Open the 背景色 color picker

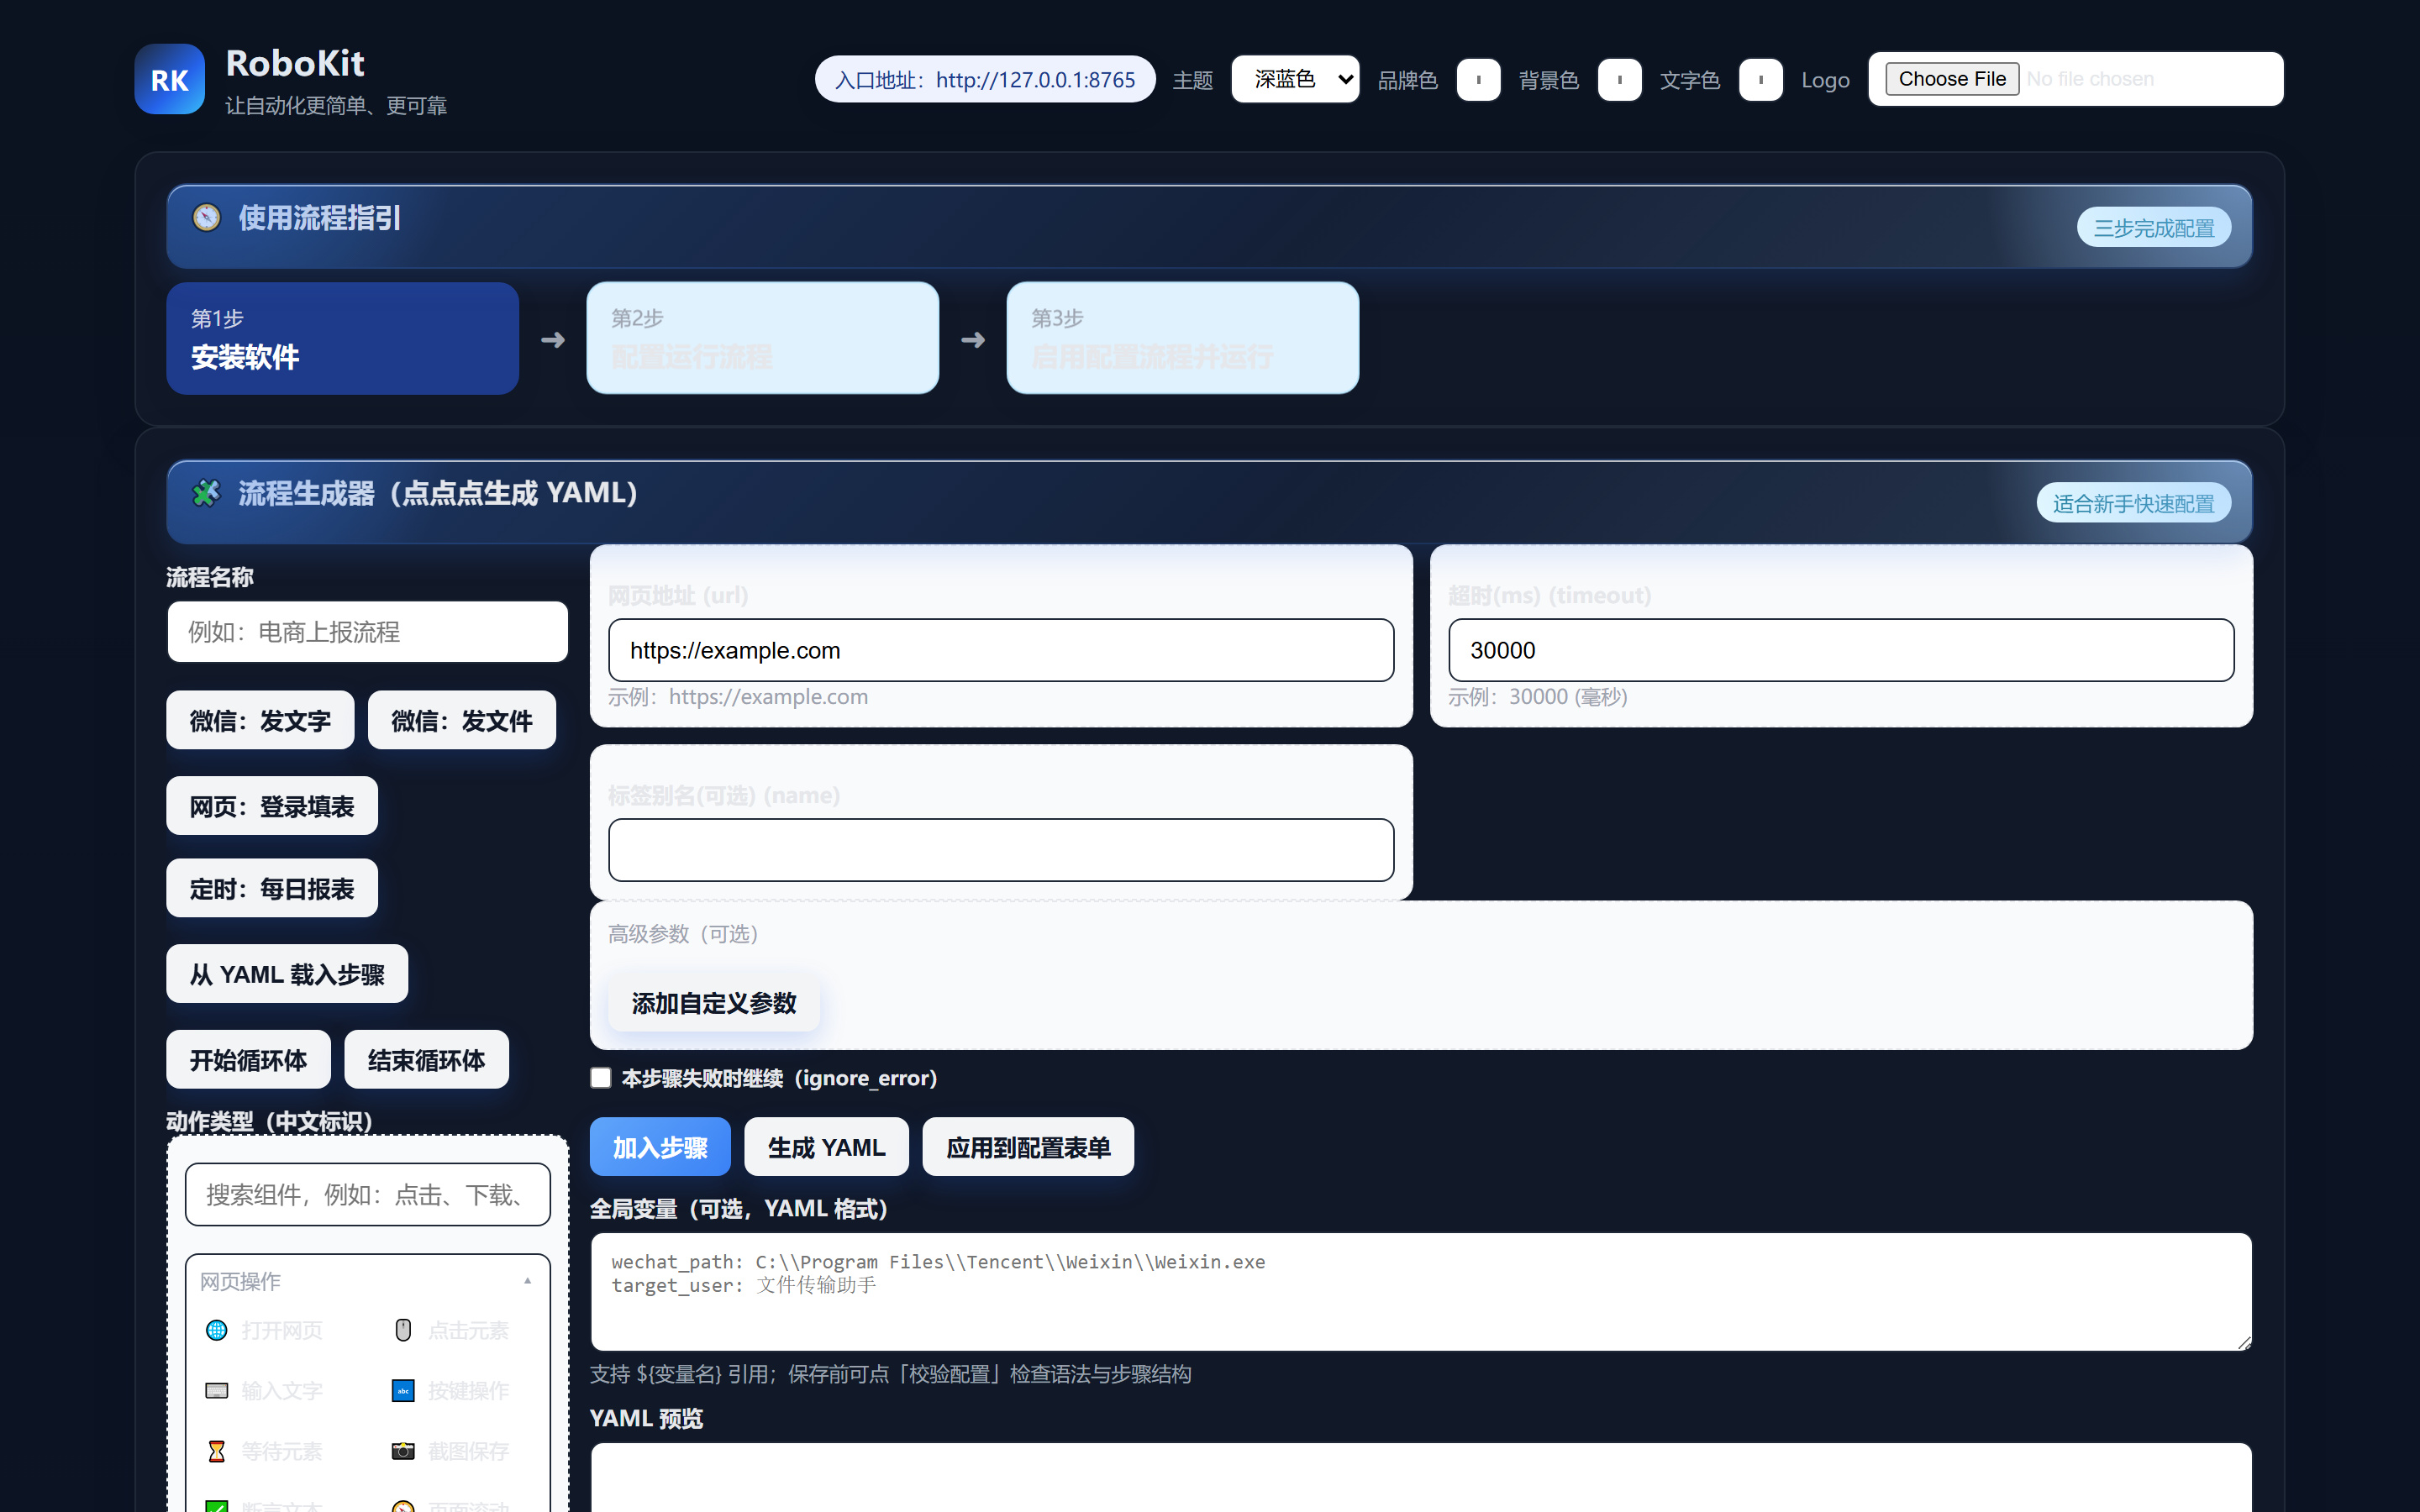(1619, 80)
